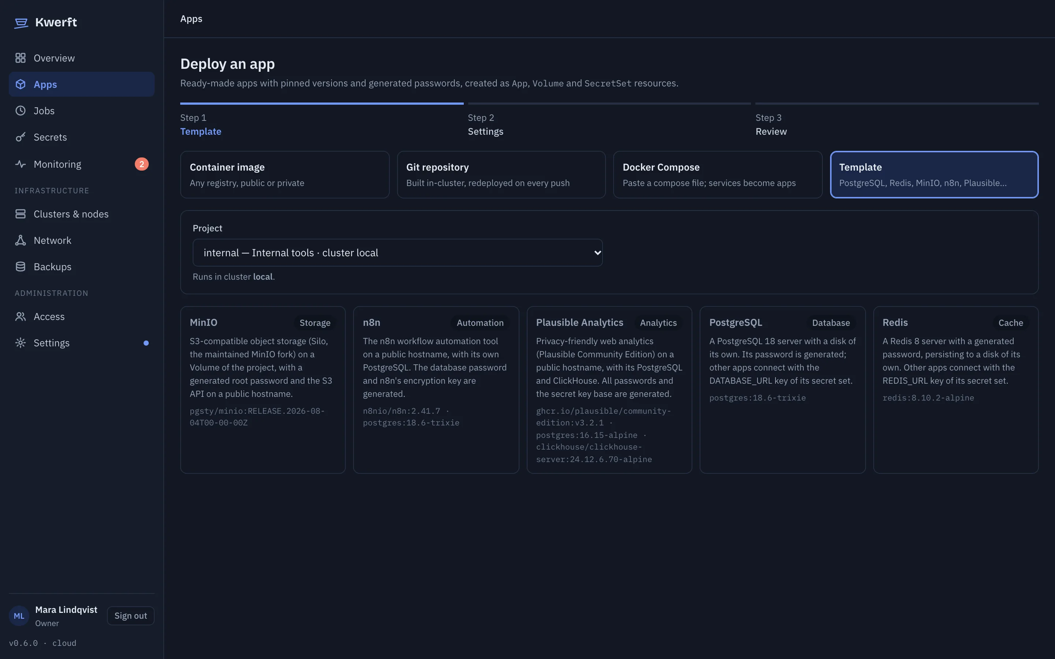Click the Overview grid icon
This screenshot has height=659, width=1055.
coord(21,58)
